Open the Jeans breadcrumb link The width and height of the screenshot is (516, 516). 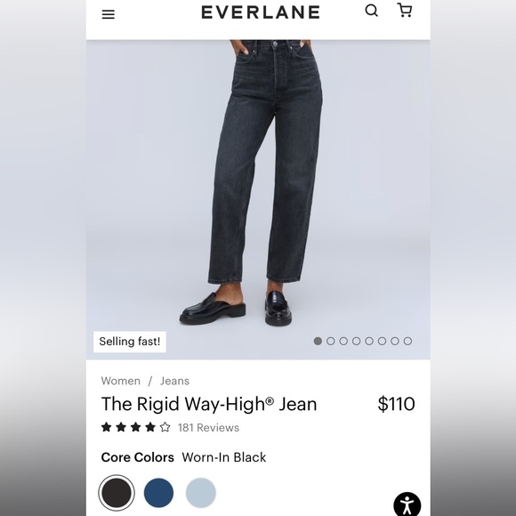[x=174, y=381]
